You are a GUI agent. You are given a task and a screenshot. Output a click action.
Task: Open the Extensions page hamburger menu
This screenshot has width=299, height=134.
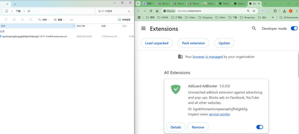tap(143, 28)
